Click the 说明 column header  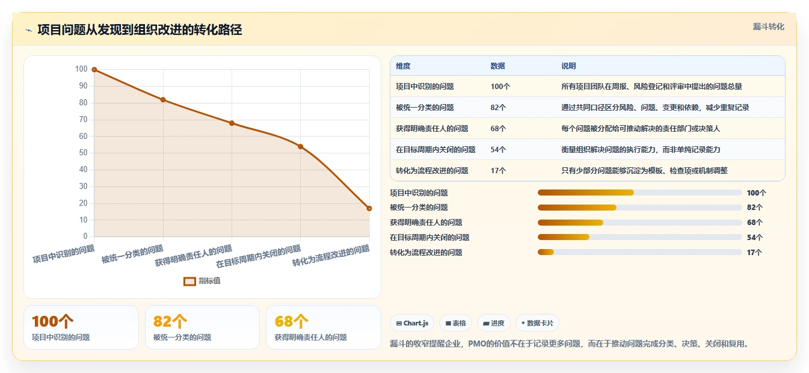568,66
